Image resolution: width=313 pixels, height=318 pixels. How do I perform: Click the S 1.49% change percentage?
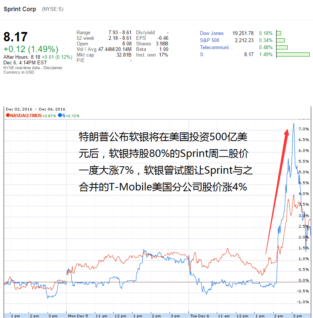click(x=266, y=54)
